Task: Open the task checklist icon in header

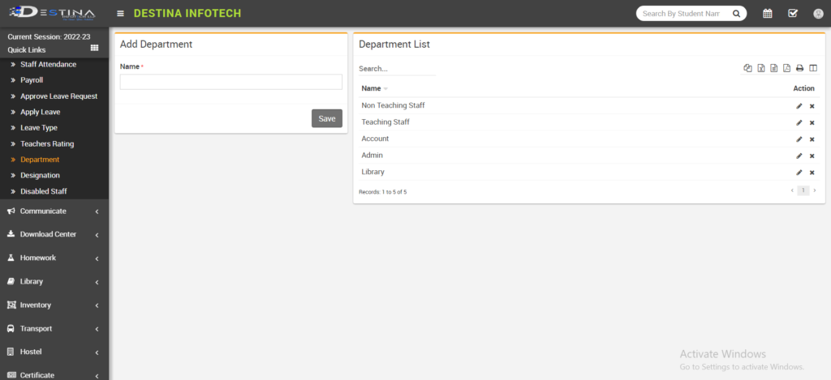Action: (x=793, y=14)
